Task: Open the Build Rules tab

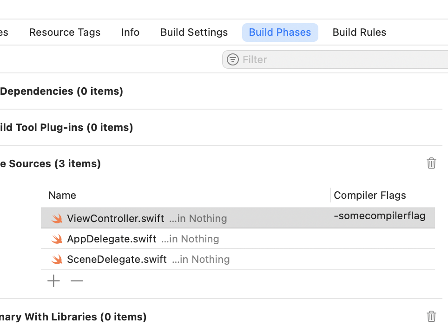Action: [359, 33]
